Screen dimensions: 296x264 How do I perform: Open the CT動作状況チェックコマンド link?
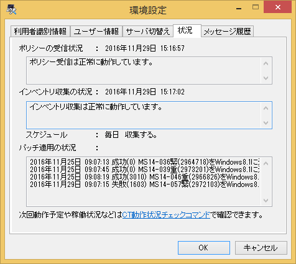[x=166, y=215]
